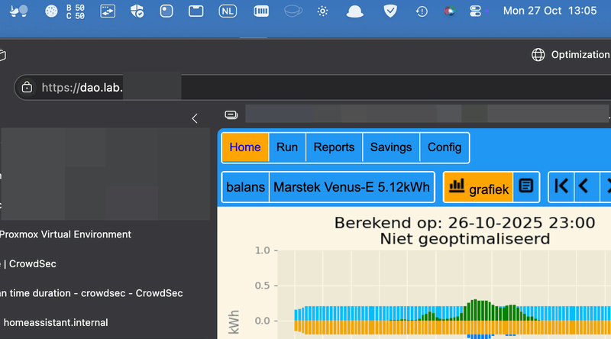Click the hat-shaped menu bar icon

point(354,11)
